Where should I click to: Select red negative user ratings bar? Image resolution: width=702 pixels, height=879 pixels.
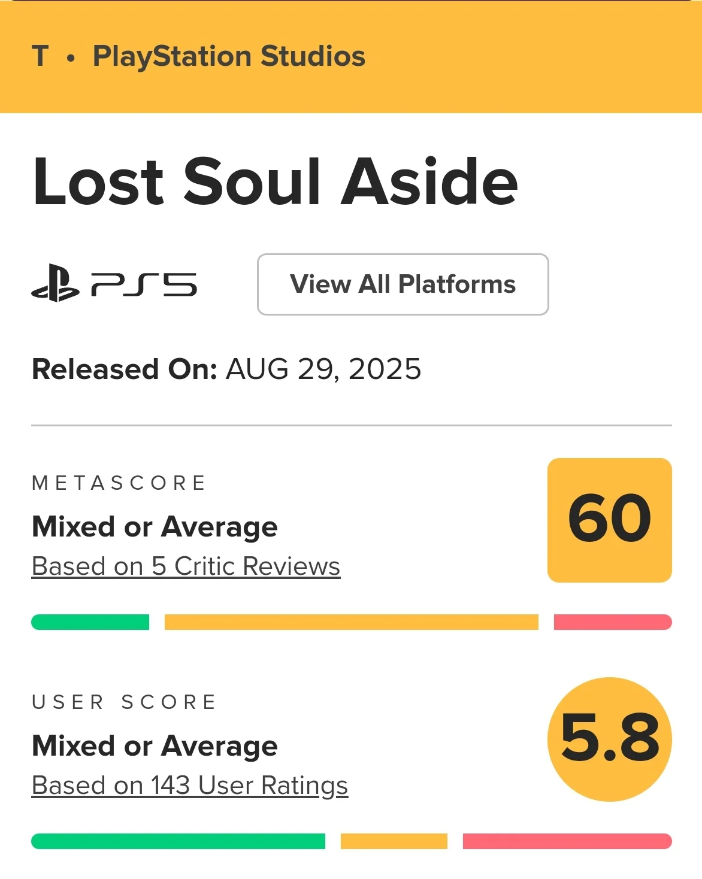click(567, 841)
